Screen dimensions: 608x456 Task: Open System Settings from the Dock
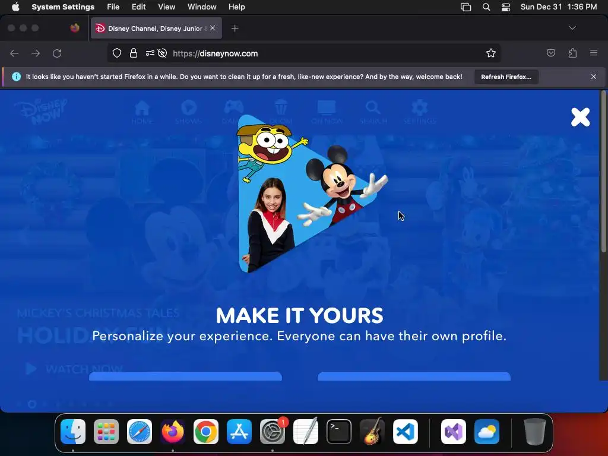tap(272, 432)
